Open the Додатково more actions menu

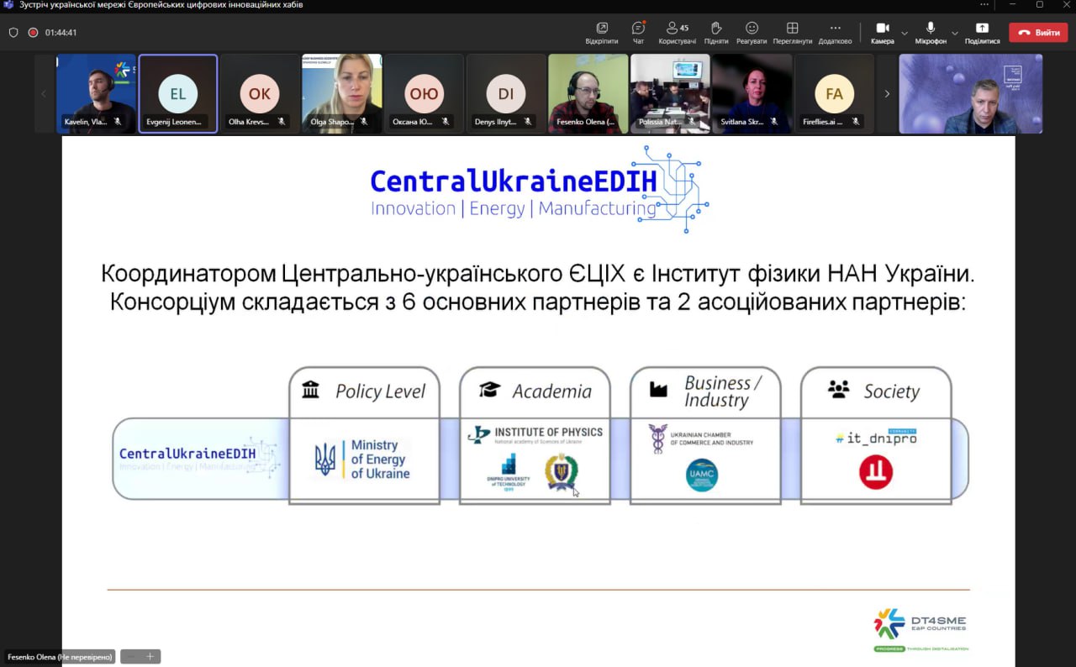tap(835, 32)
